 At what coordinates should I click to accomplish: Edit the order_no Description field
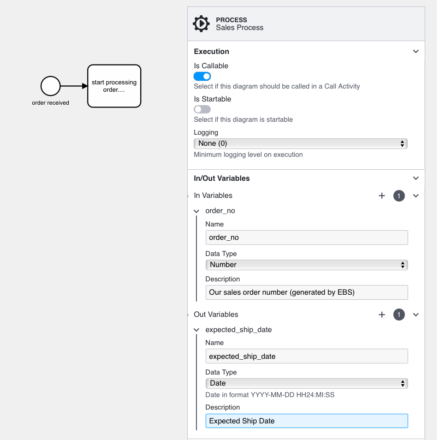[307, 292]
